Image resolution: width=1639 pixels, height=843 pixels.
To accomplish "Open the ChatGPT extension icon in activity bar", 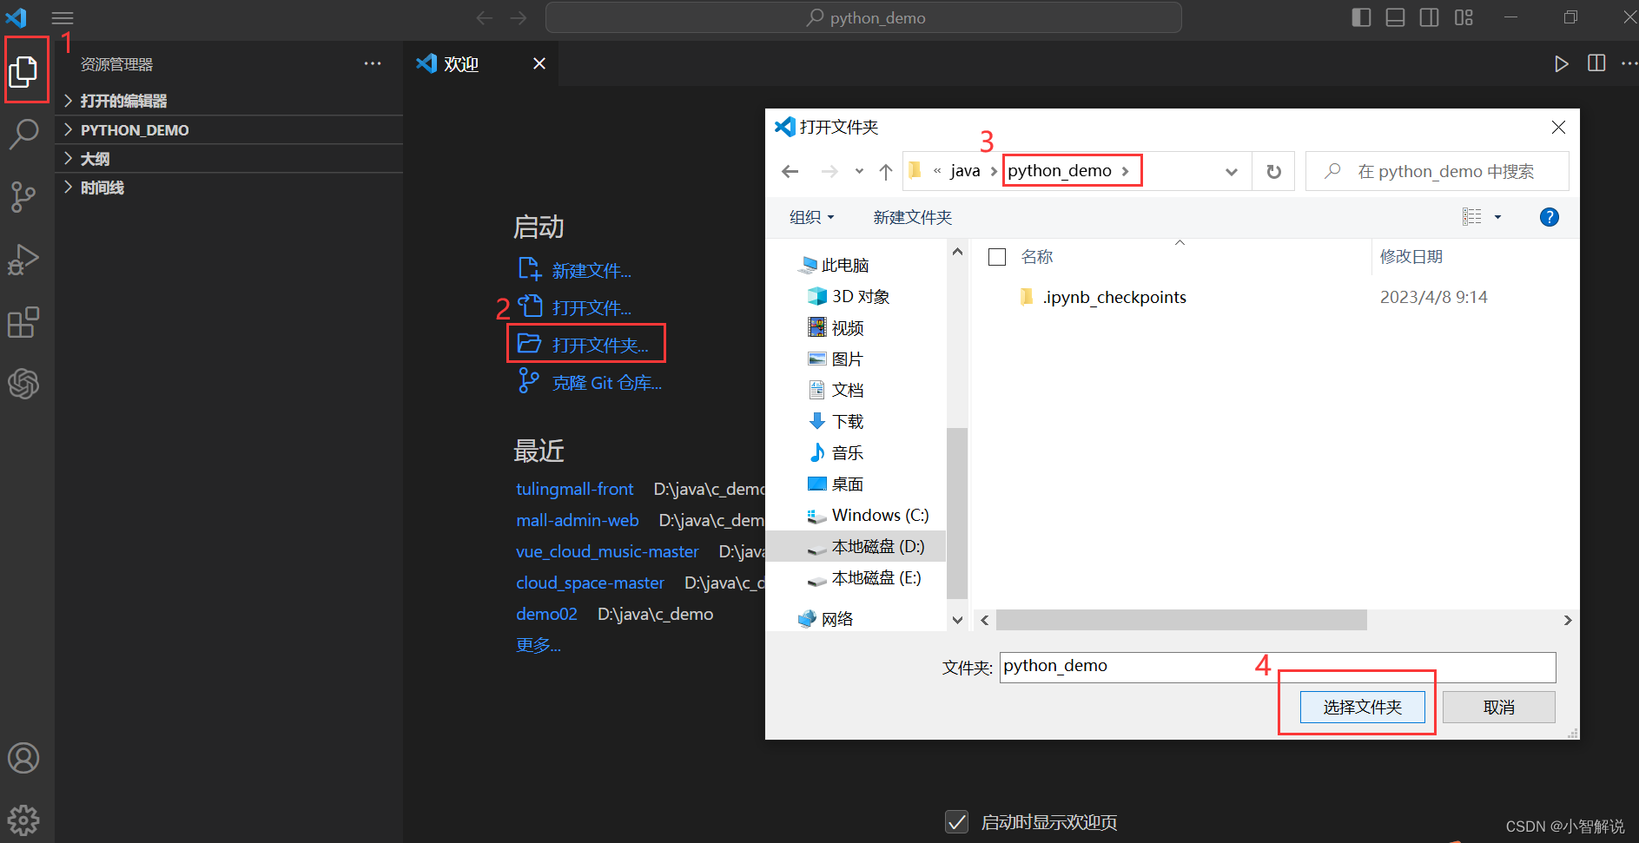I will 24,384.
